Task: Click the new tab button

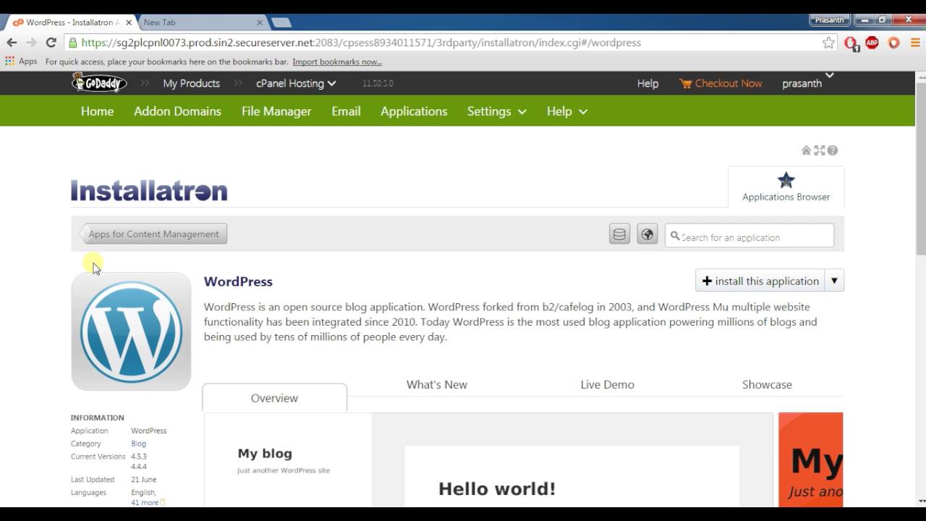Action: point(281,22)
